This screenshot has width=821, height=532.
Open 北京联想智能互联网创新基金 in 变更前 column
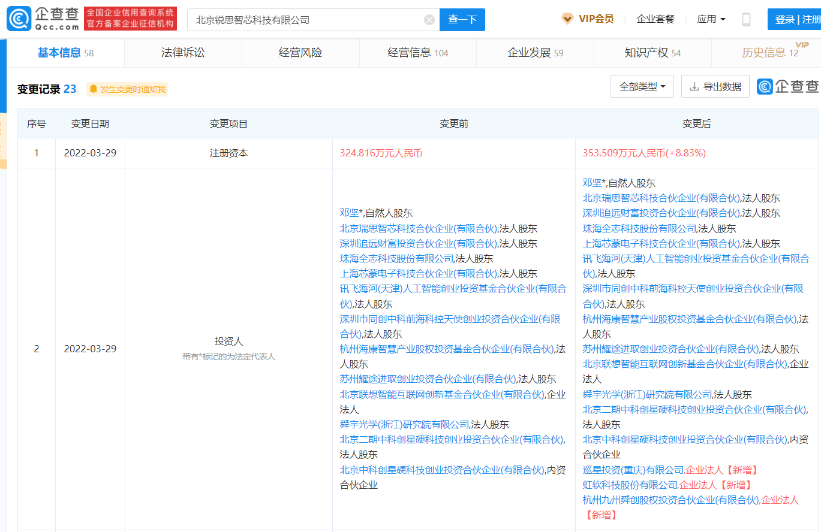441,394
